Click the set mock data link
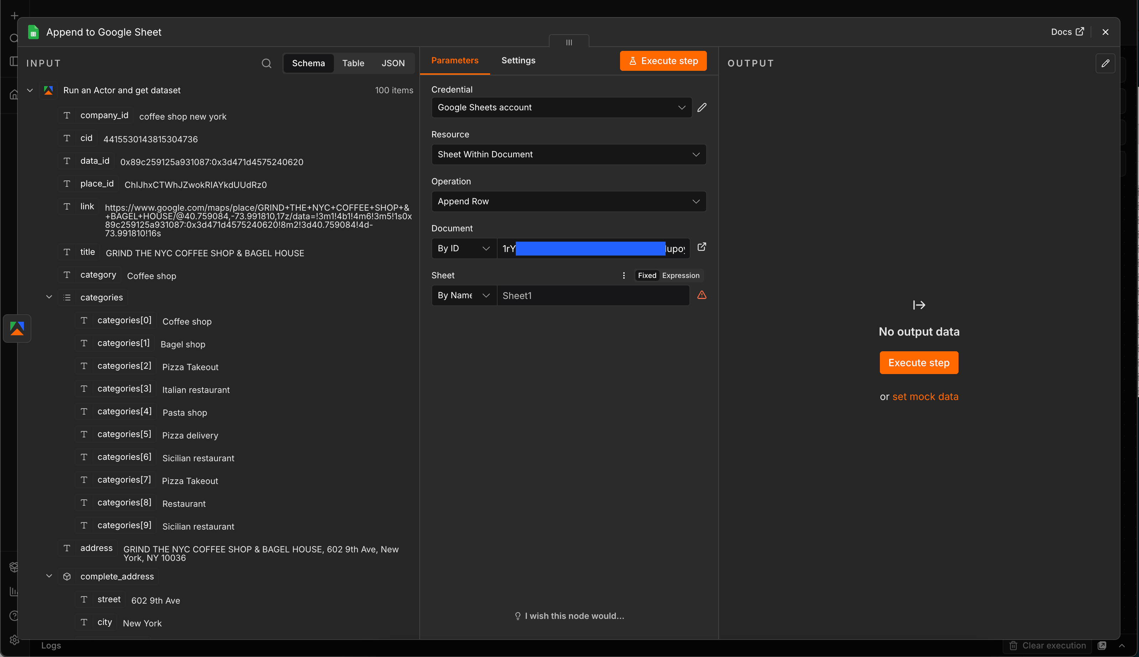 pyautogui.click(x=925, y=396)
